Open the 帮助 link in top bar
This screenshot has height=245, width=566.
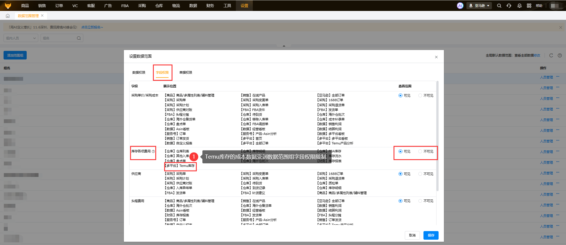(x=539, y=6)
